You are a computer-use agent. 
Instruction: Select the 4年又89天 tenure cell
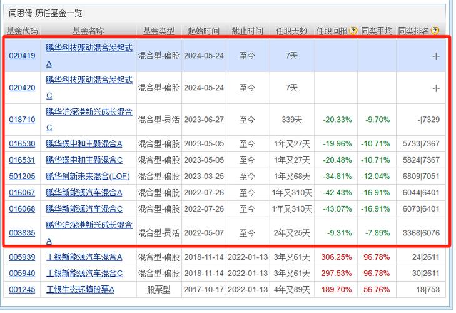coord(291,290)
